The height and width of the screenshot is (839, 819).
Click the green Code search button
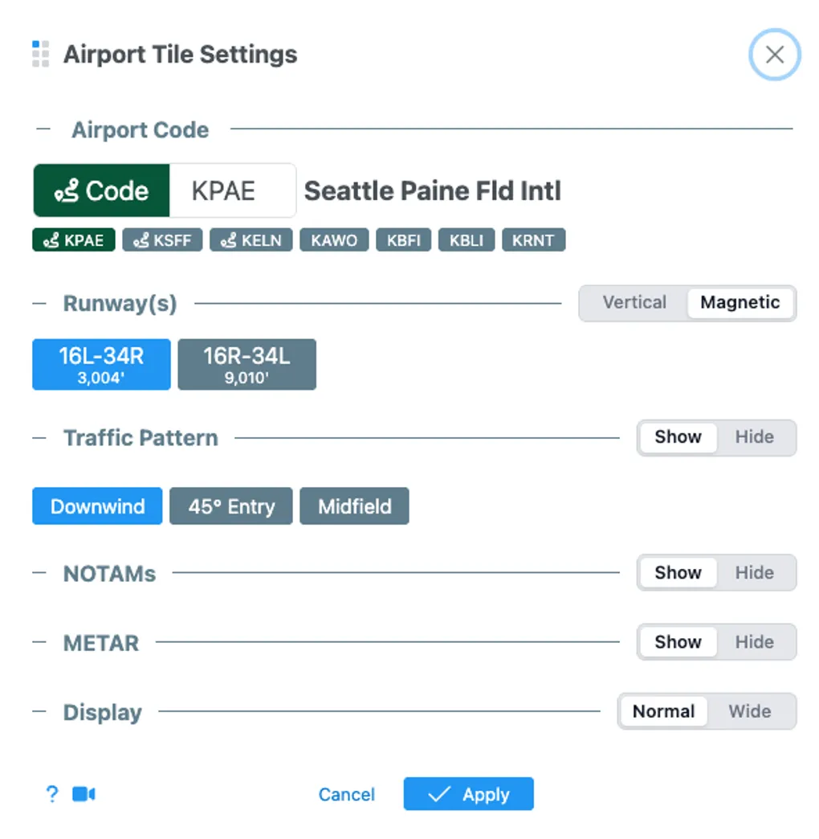point(102,191)
